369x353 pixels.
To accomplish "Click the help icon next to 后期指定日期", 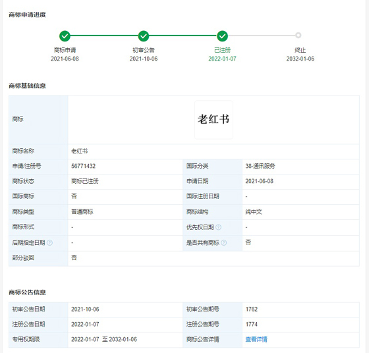I will click(49, 243).
